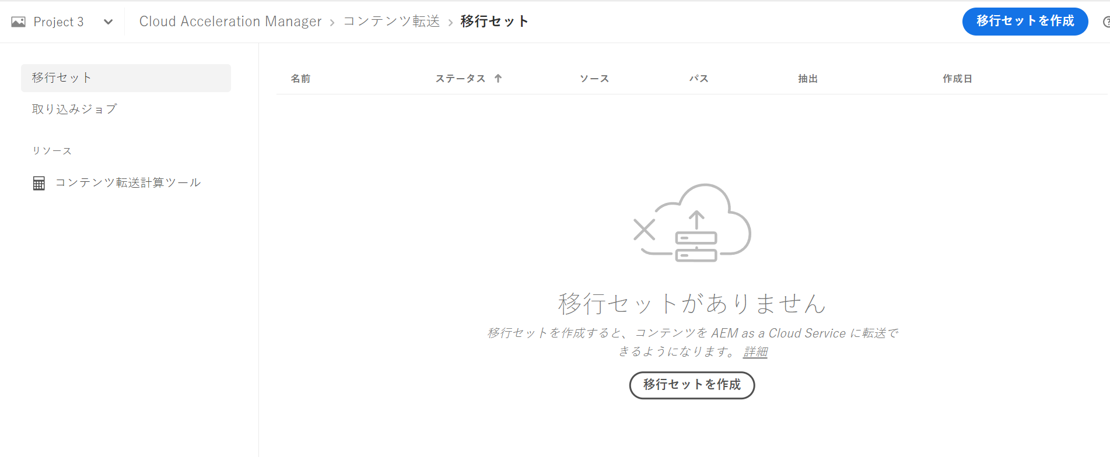1110x457 pixels.
Task: Click the outlined 移行セットを作成 button
Action: tap(692, 385)
